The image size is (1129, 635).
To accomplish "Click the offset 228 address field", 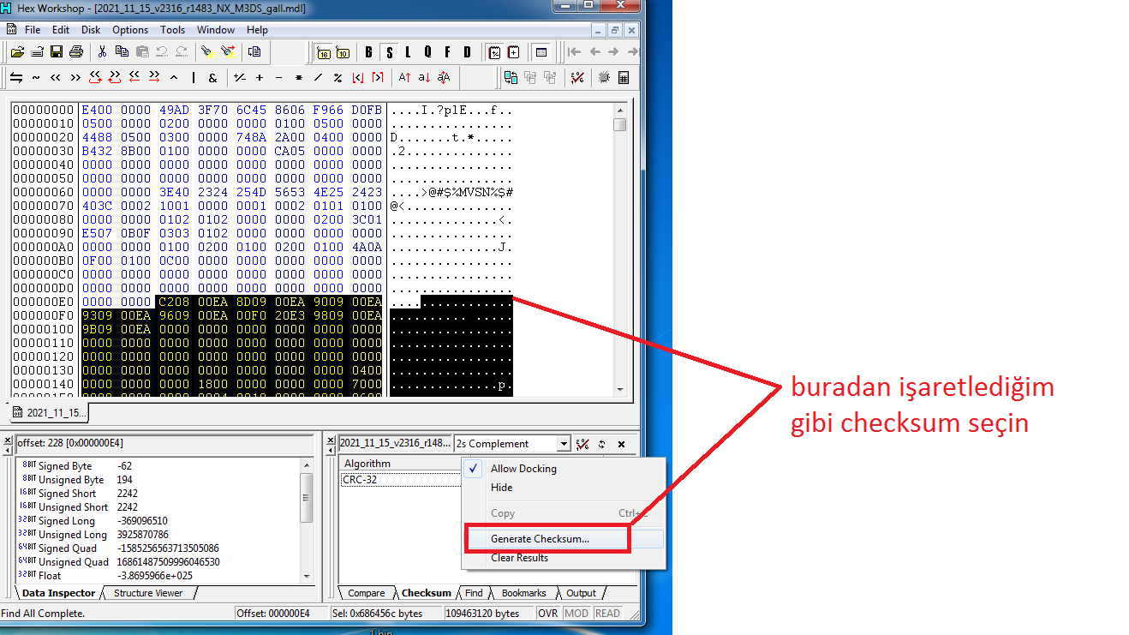I will 164,444.
